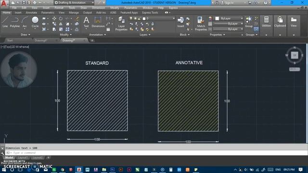Screen dimensions: 308x173
Task: Select the Circle tool
Action: pos(35,22)
